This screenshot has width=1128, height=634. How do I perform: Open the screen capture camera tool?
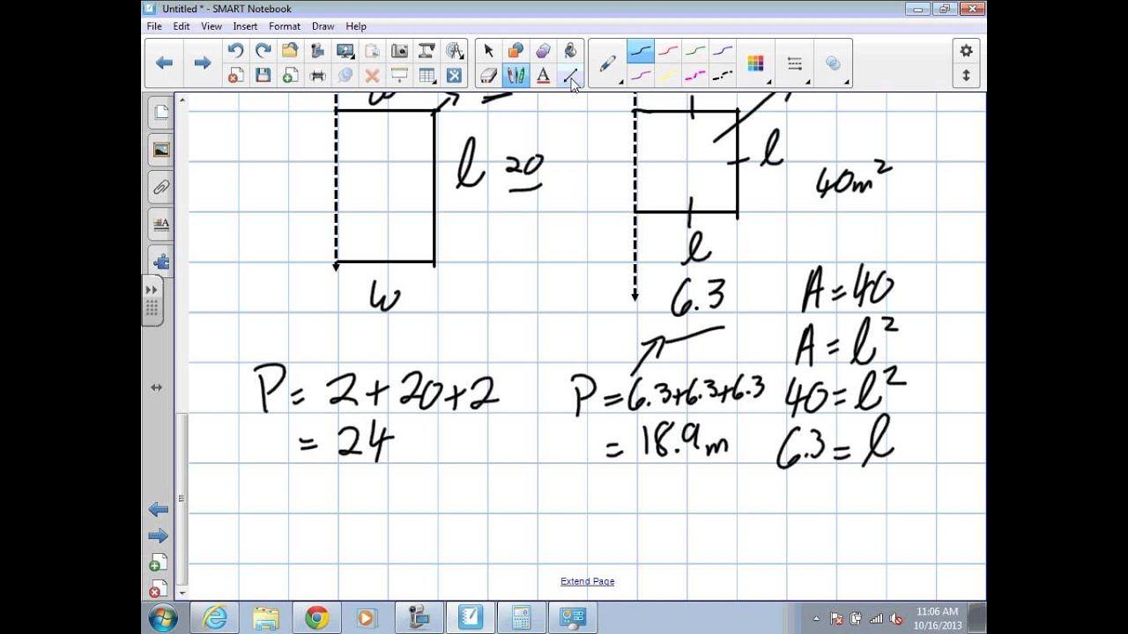point(399,51)
